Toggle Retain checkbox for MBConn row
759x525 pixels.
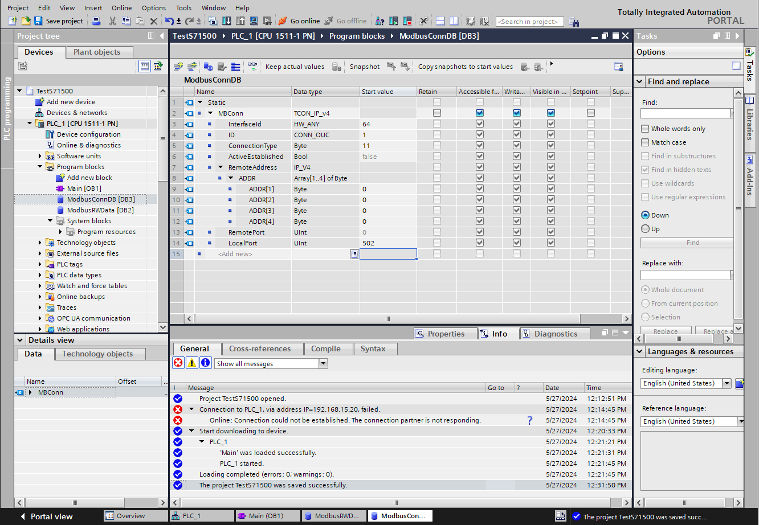[x=437, y=113]
